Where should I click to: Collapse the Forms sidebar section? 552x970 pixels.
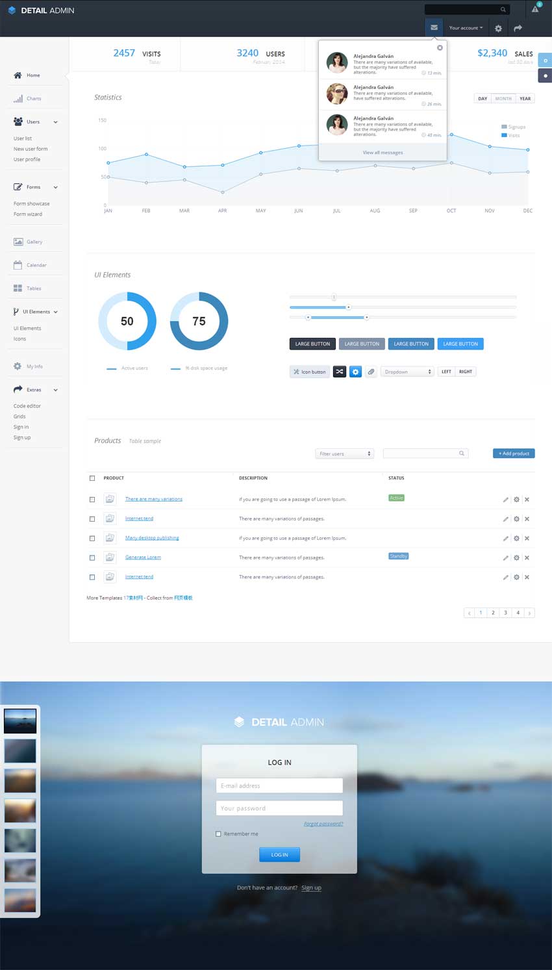tap(55, 187)
